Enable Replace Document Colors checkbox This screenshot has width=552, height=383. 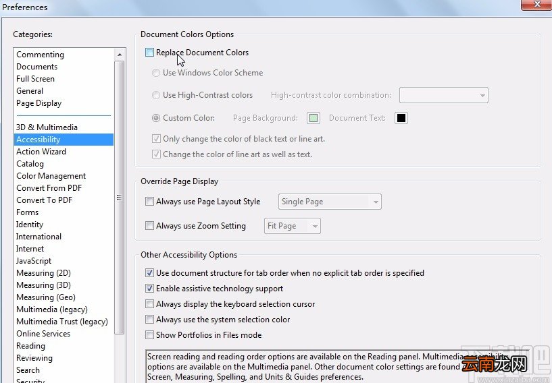(x=149, y=53)
